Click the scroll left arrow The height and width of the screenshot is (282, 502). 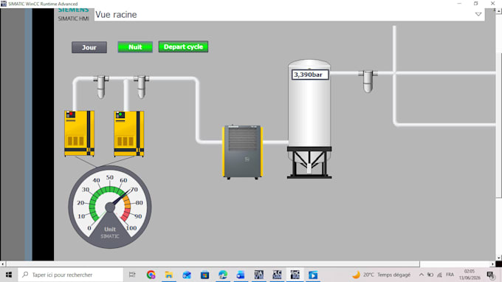3,264
